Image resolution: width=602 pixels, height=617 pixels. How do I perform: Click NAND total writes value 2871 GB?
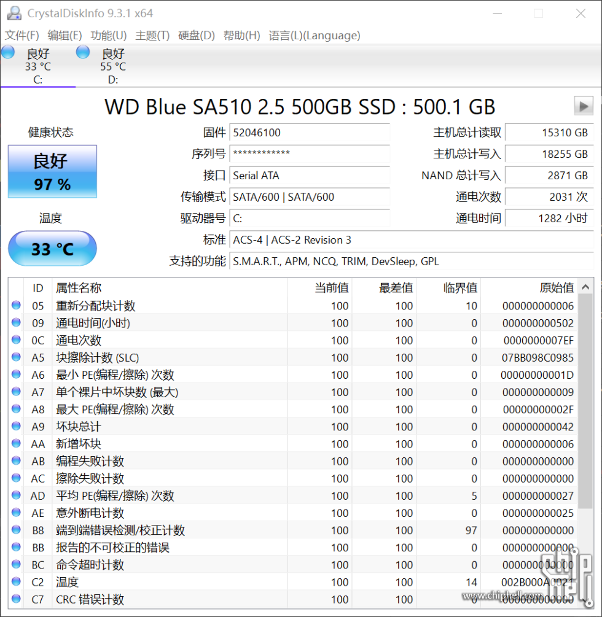549,176
